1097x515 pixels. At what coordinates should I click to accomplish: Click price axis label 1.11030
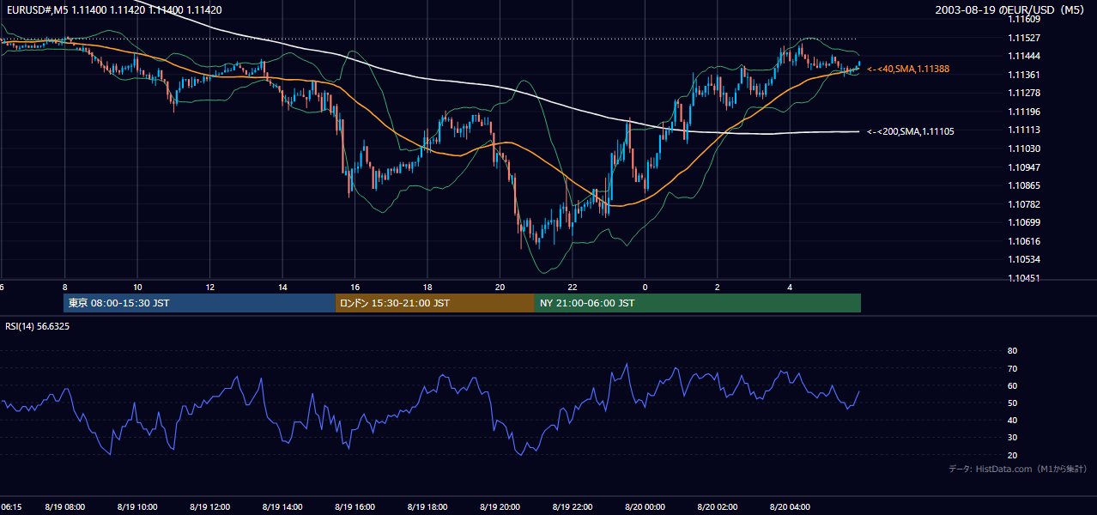click(x=1023, y=148)
